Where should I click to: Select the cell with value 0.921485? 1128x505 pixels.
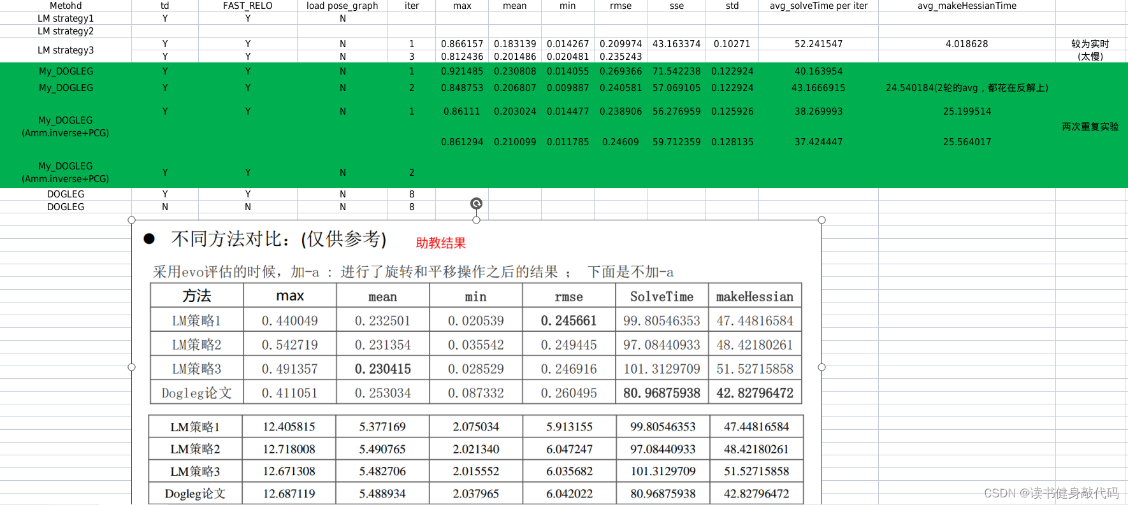point(462,71)
